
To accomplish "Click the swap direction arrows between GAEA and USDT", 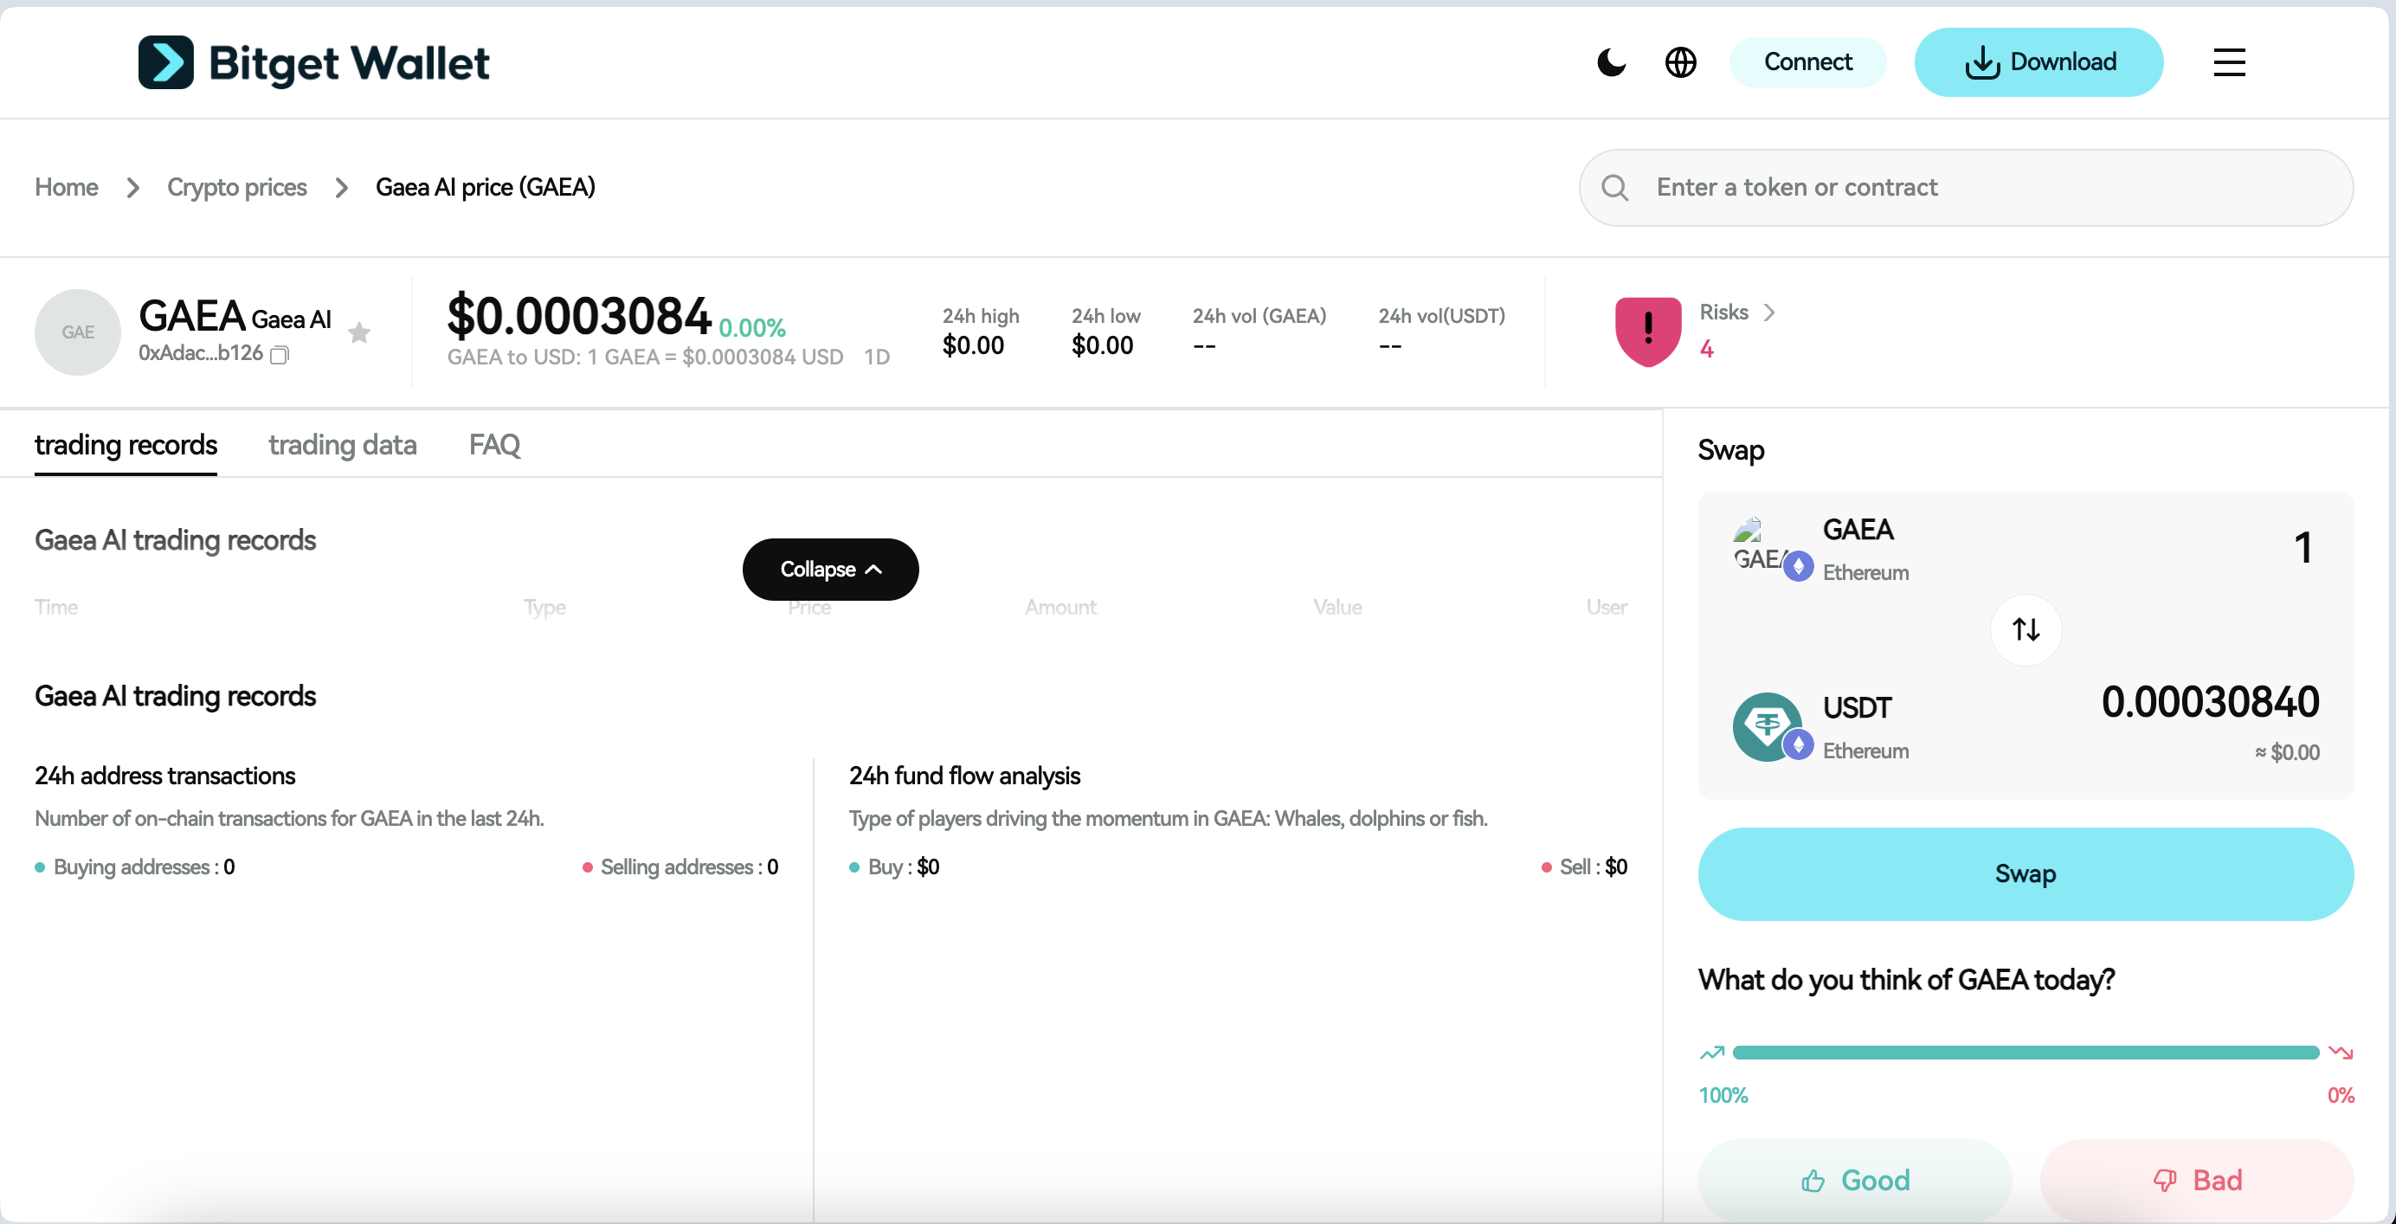I will tap(2025, 629).
